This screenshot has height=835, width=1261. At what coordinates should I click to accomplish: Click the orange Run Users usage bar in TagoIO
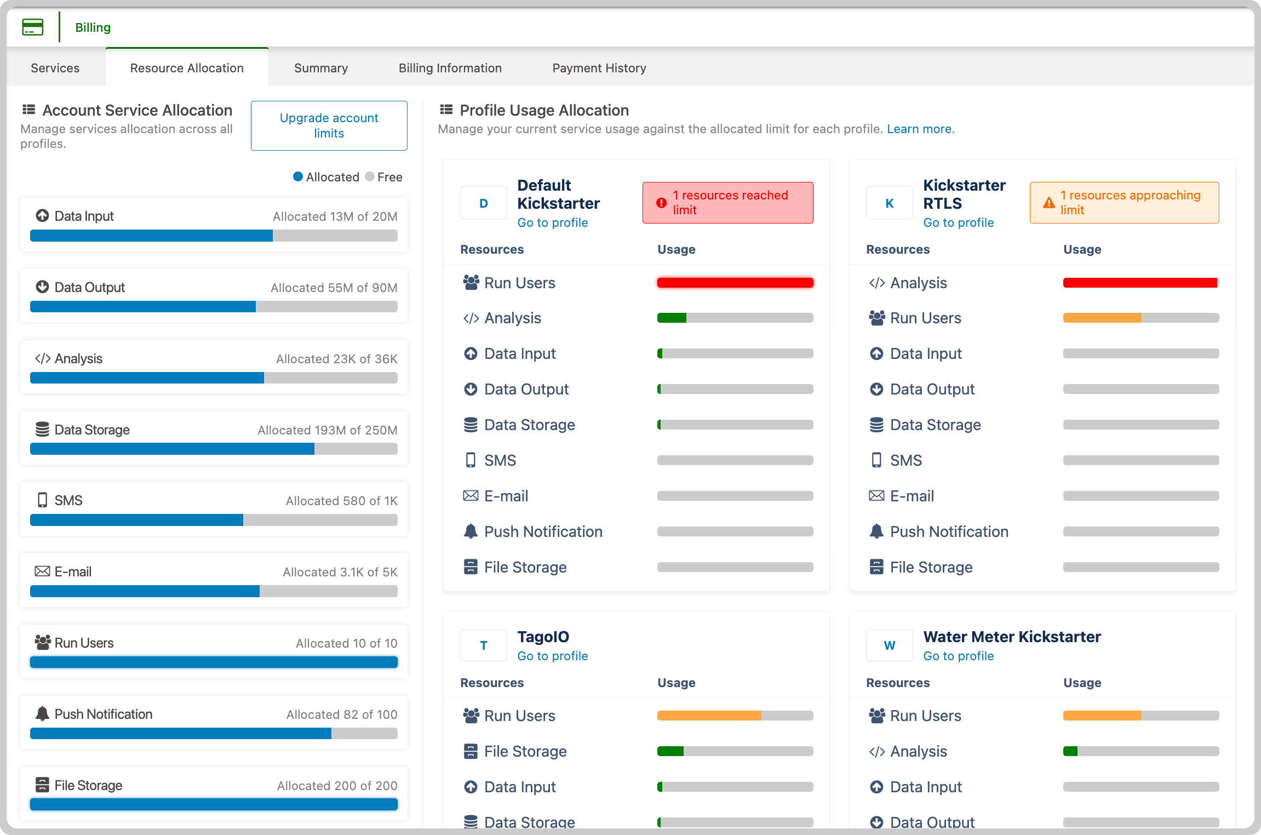pos(735,716)
